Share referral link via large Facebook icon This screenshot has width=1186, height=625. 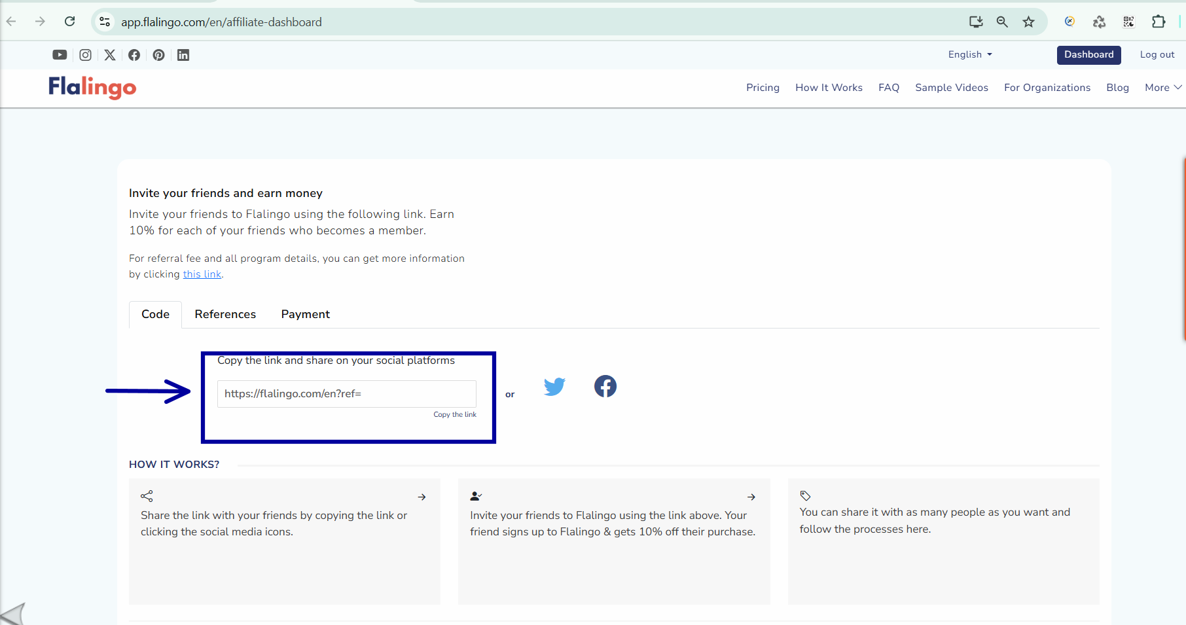click(x=605, y=386)
